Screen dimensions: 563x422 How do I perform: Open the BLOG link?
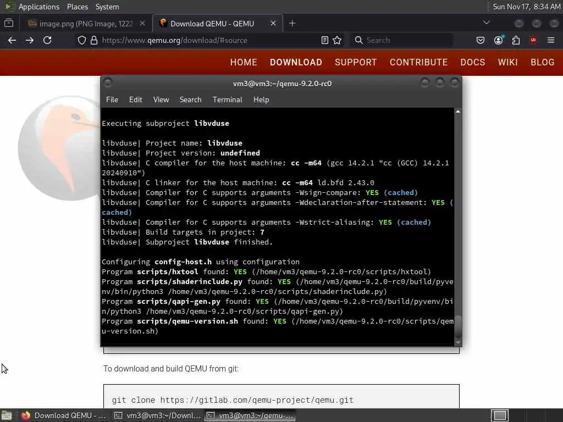[x=543, y=63]
